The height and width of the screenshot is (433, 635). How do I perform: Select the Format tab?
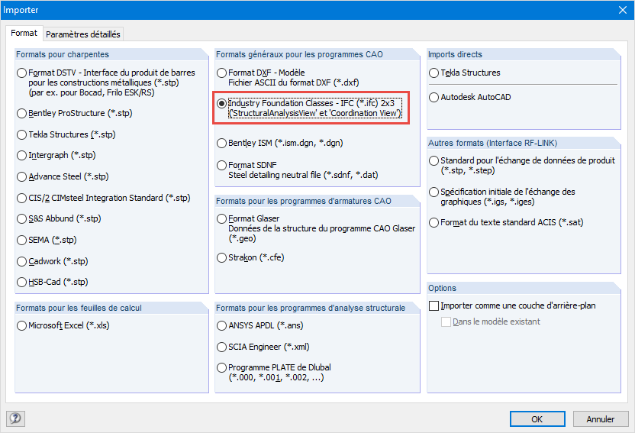click(24, 34)
